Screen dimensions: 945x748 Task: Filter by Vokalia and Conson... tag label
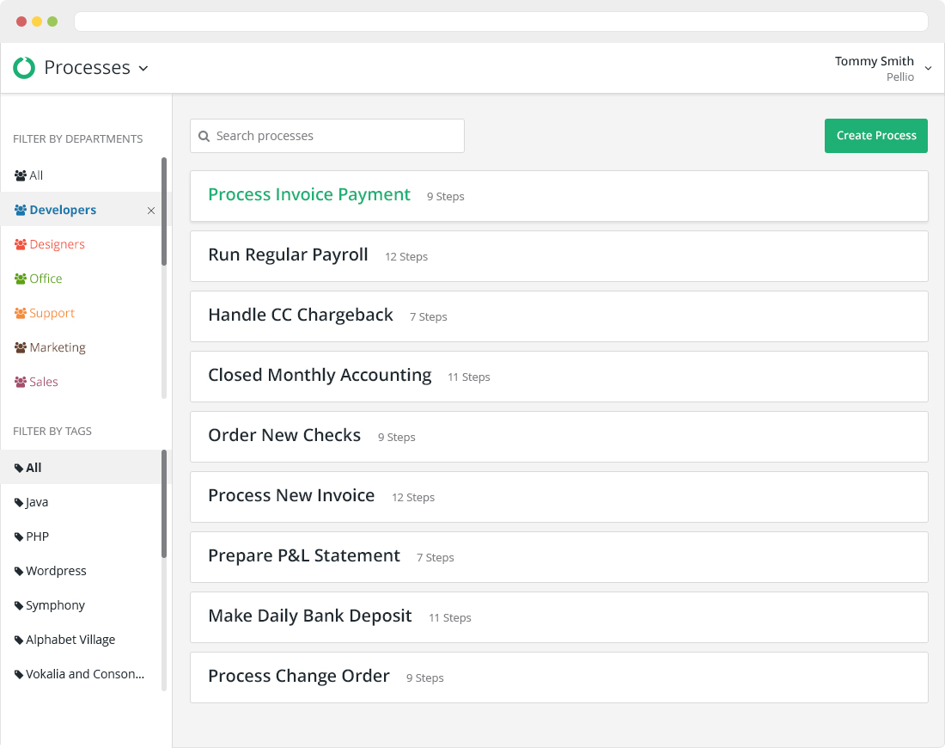click(x=85, y=674)
